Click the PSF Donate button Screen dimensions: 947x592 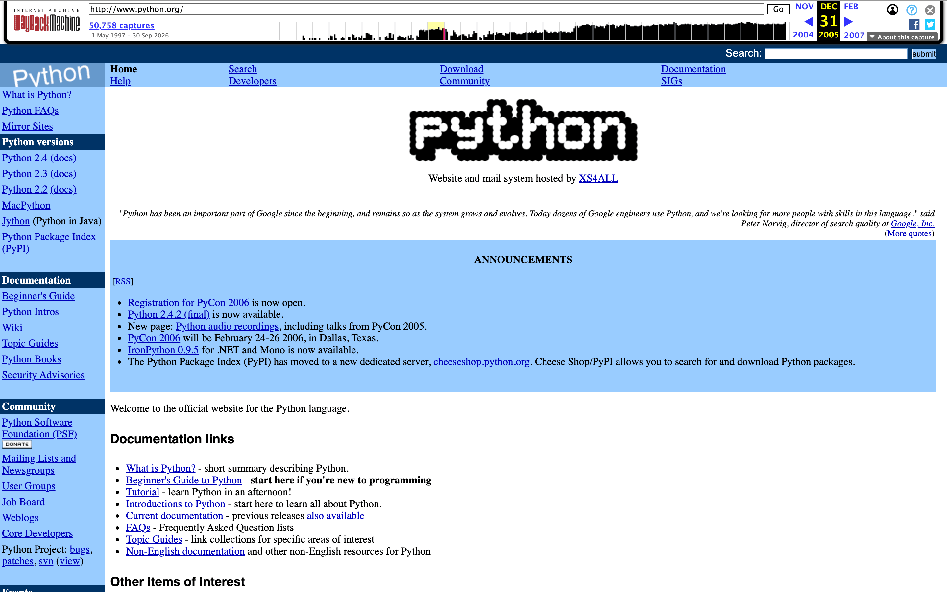tap(17, 444)
